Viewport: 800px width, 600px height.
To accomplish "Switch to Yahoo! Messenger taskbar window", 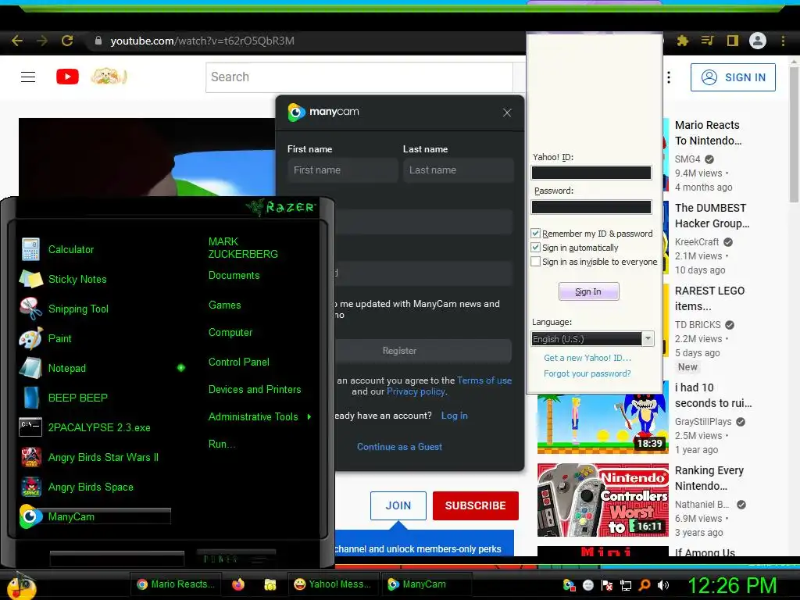I will point(333,584).
